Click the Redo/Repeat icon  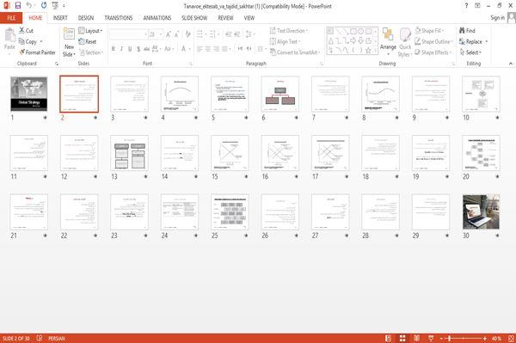(44, 5)
